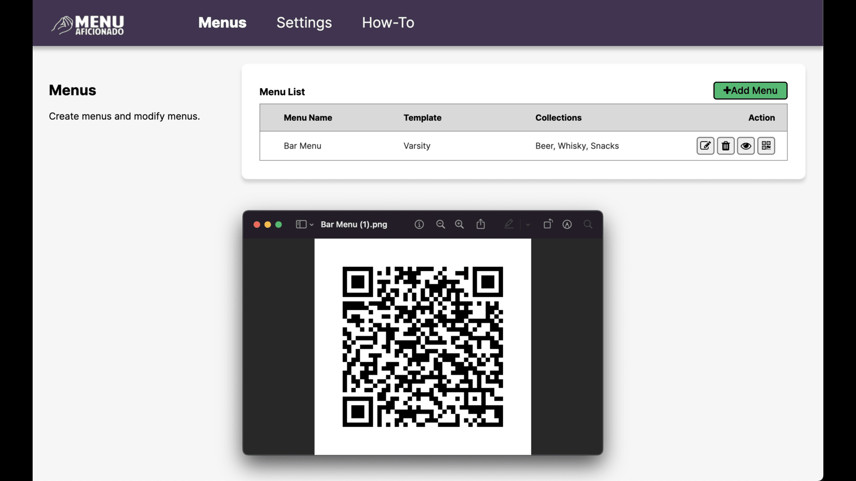This screenshot has height=481, width=856.
Task: Open the Menus tab
Action: [x=222, y=22]
